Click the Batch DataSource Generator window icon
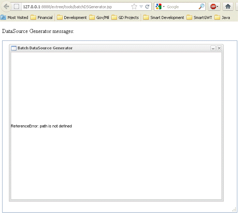The image size is (238, 213). coord(14,48)
